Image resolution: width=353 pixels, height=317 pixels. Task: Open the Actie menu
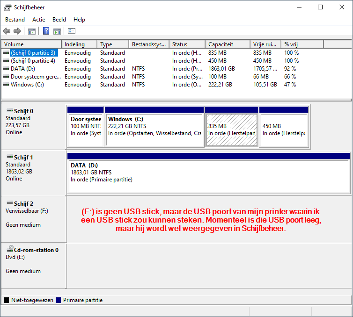pyautogui.click(x=39, y=20)
